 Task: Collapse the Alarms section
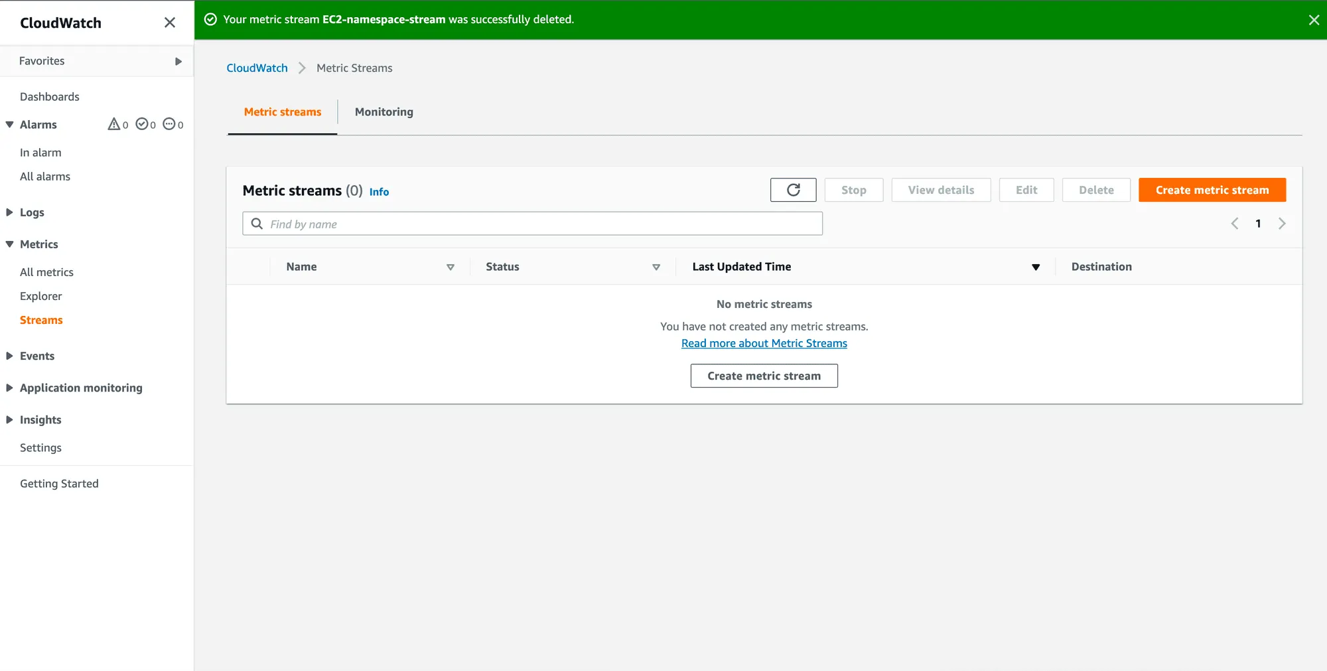tap(9, 124)
